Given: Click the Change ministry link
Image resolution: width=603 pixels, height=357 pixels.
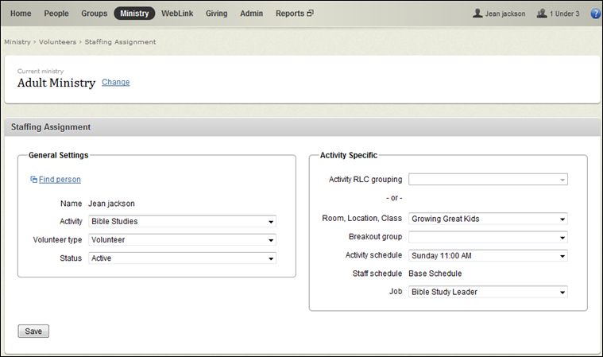Looking at the screenshot, I should [x=116, y=82].
